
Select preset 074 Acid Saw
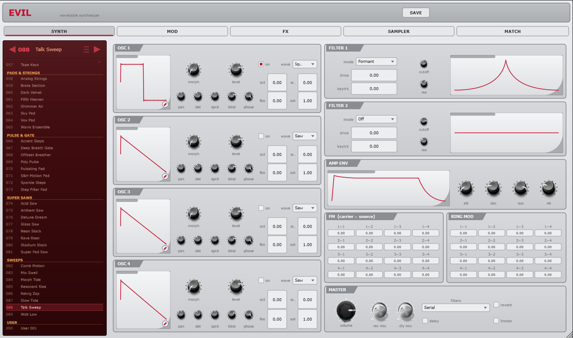pos(55,204)
